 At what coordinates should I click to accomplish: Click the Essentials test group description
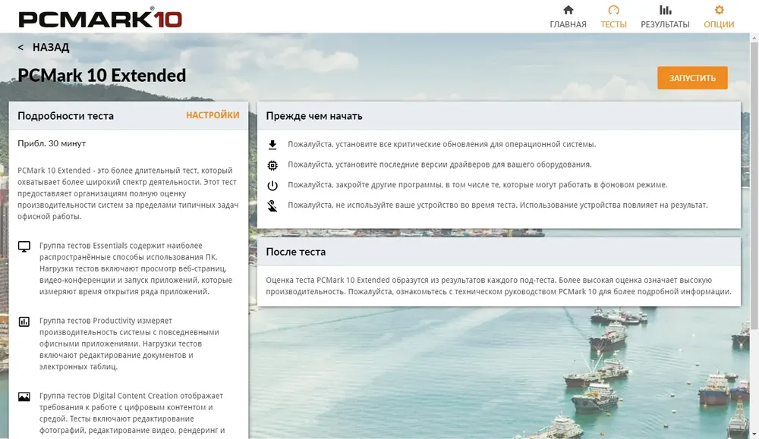136,268
